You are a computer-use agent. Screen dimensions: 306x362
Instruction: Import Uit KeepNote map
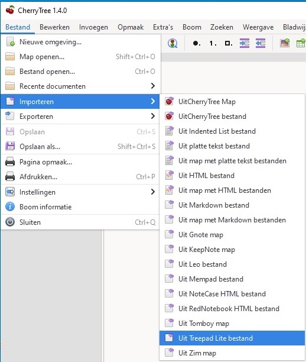tap(232, 249)
